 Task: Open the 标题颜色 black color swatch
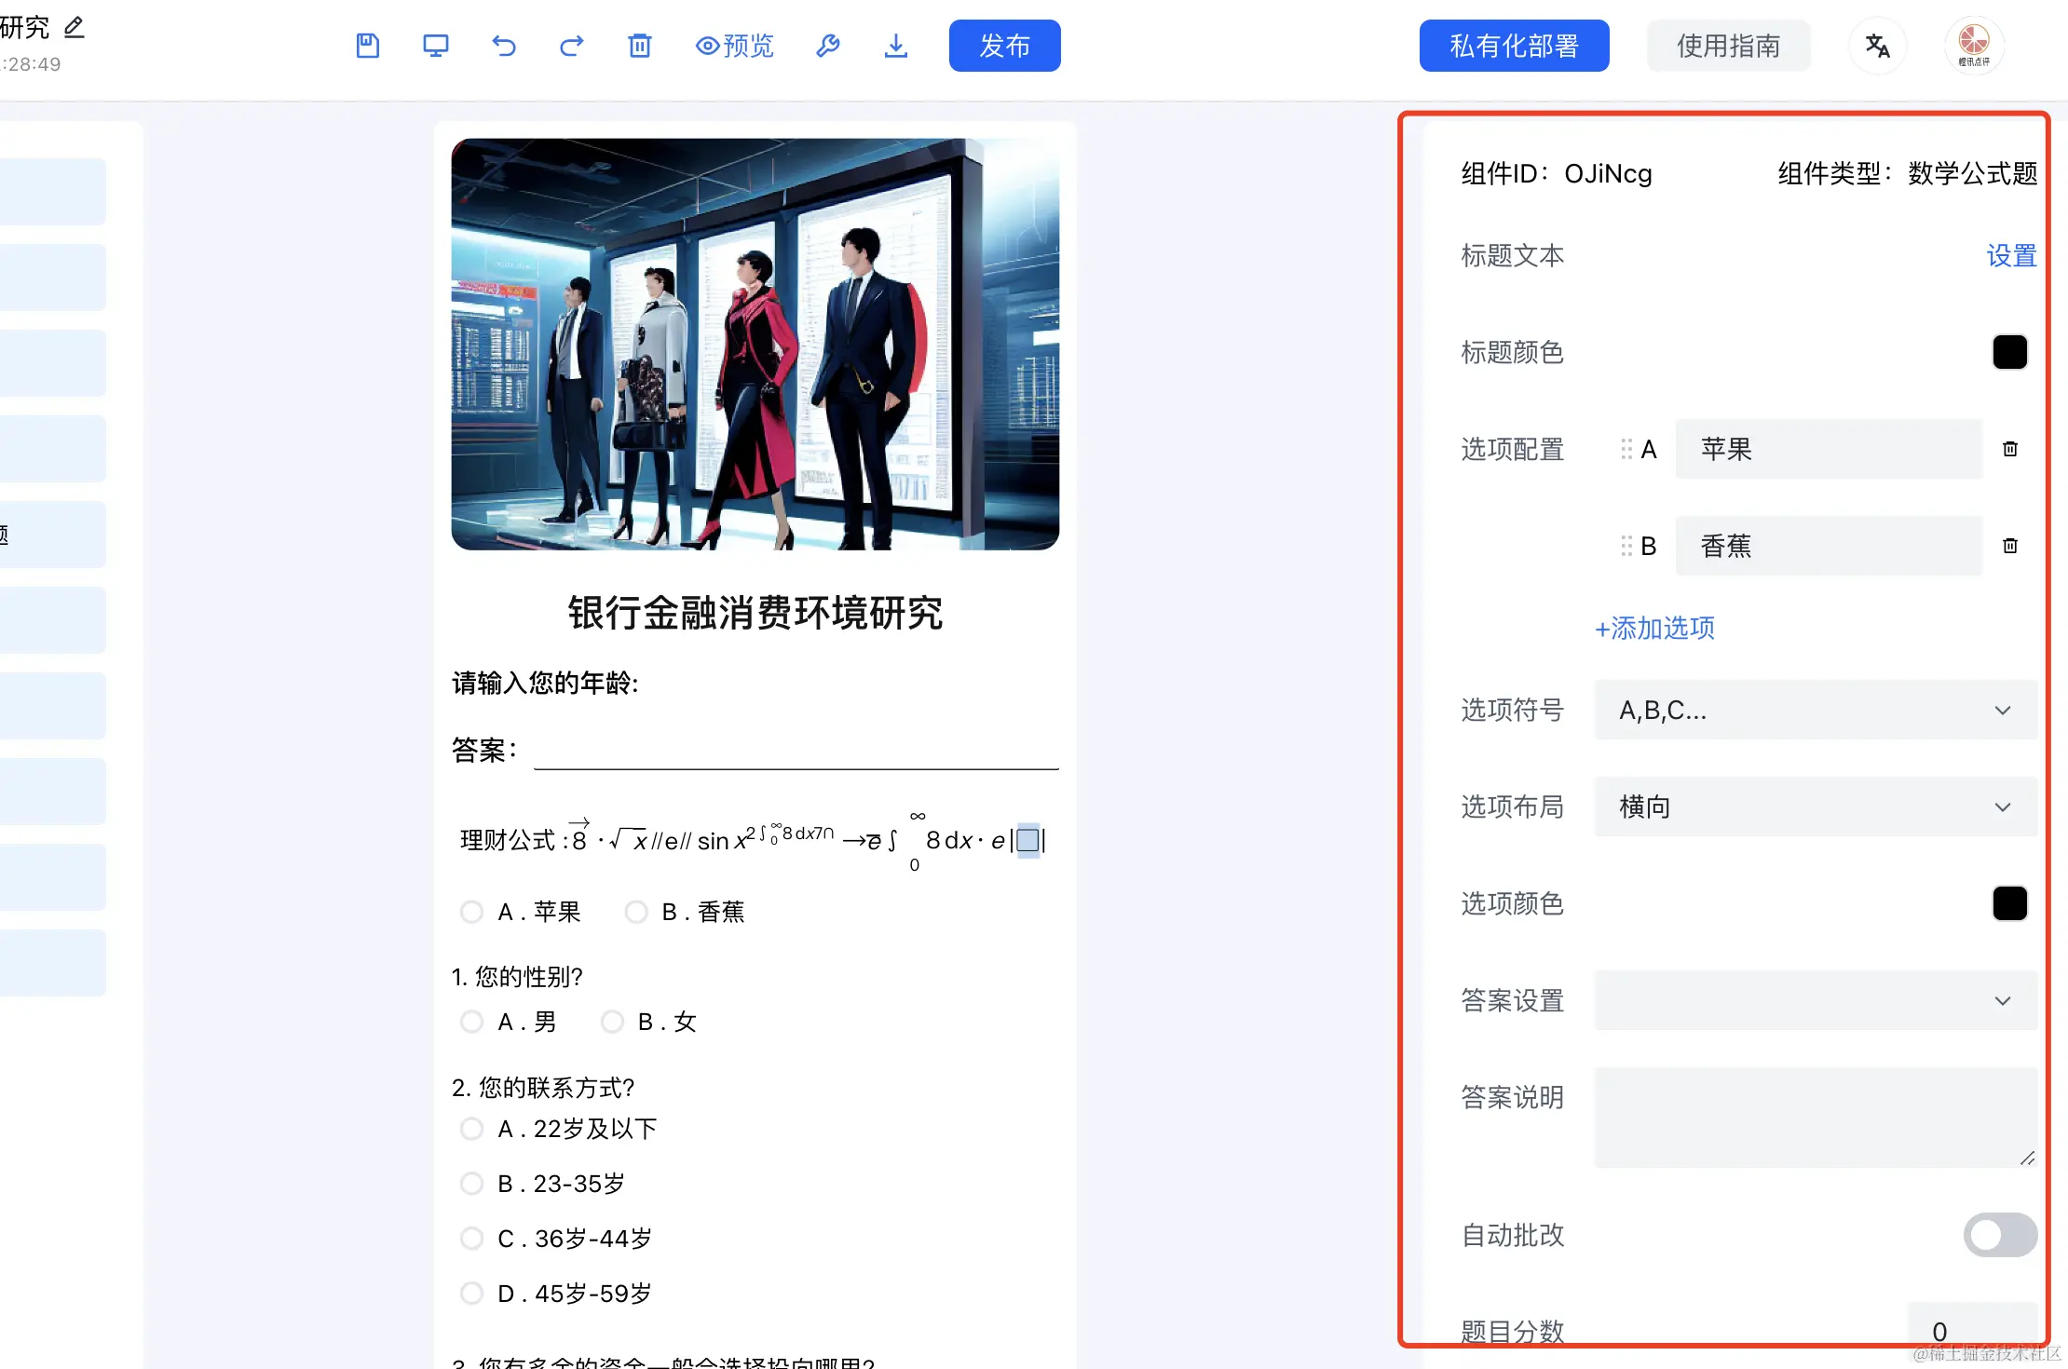(2009, 352)
